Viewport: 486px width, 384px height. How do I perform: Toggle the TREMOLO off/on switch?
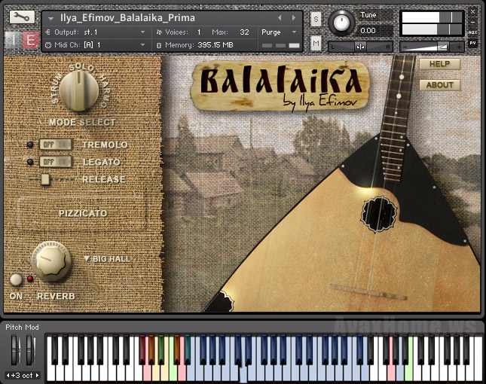56,145
